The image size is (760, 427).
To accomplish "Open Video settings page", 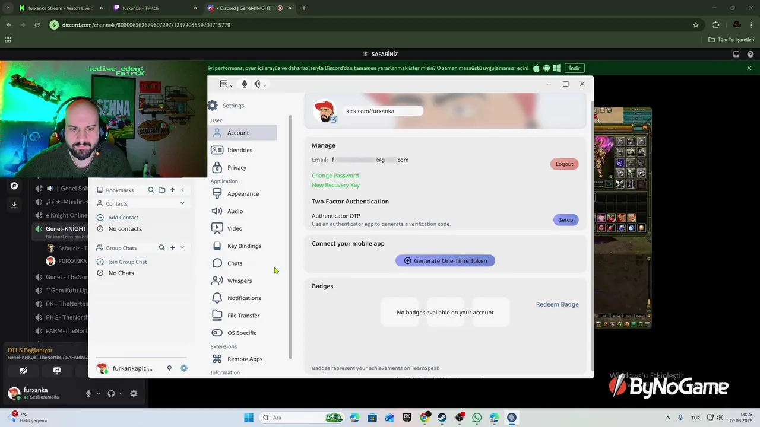I will coord(243,228).
